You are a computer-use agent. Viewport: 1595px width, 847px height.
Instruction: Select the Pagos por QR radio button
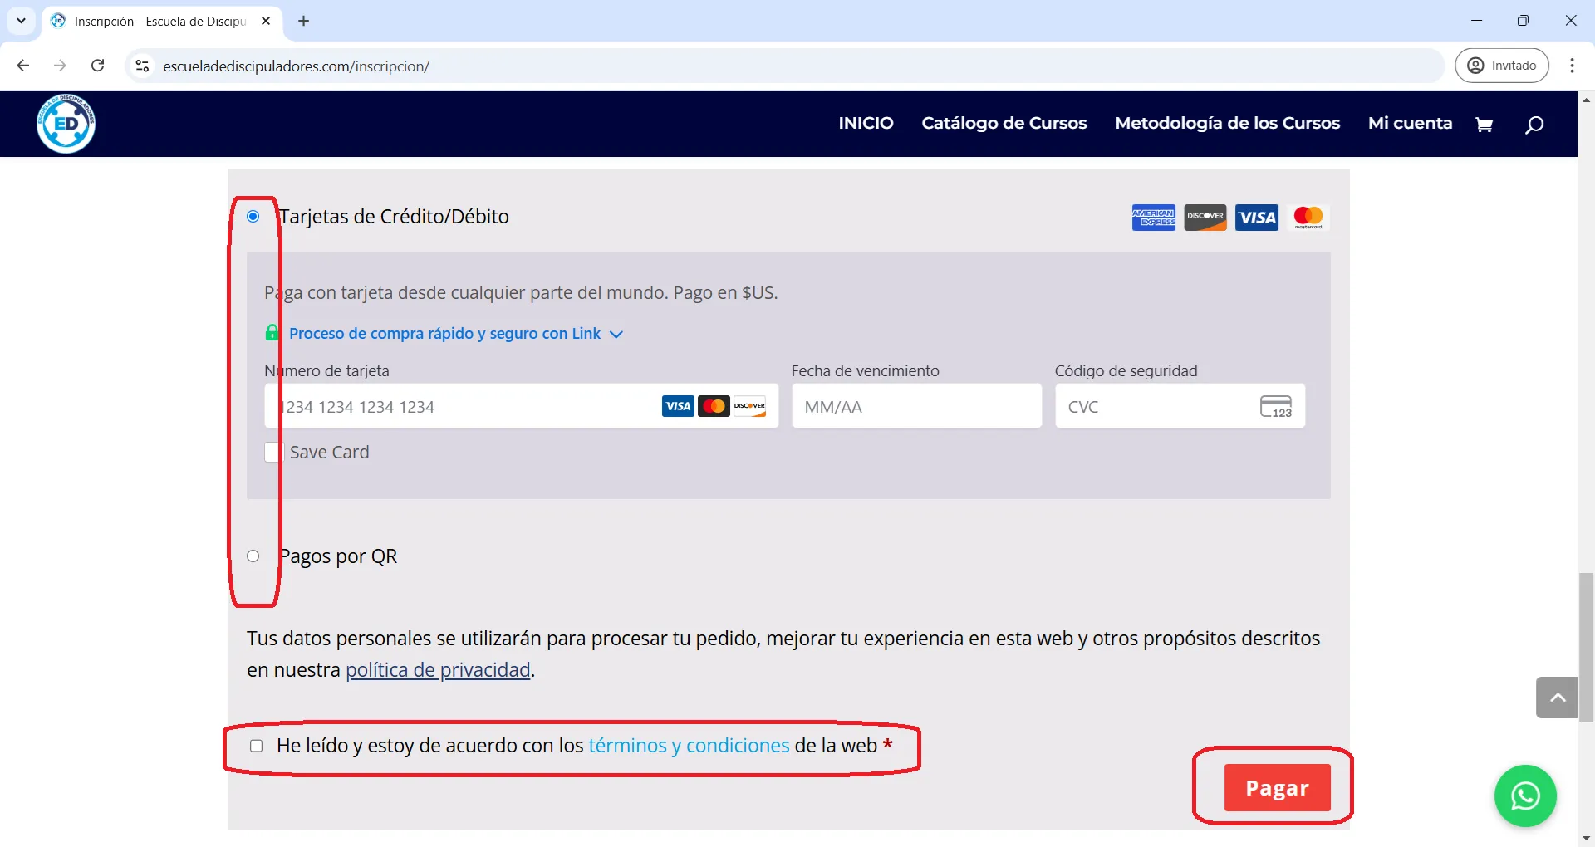[x=253, y=556]
